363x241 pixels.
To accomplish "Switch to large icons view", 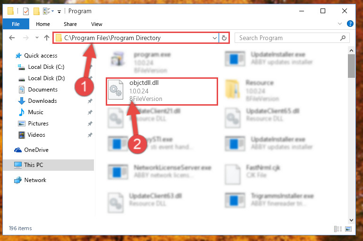I will pos(348,229).
